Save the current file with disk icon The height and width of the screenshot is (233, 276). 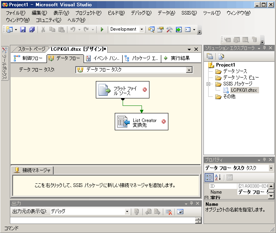point(23,30)
